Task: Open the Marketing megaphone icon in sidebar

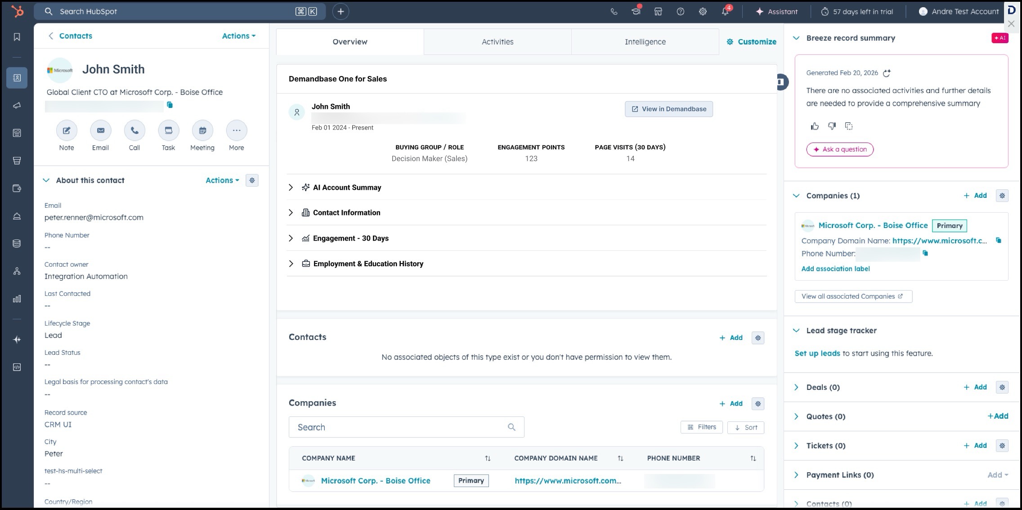Action: 17,105
